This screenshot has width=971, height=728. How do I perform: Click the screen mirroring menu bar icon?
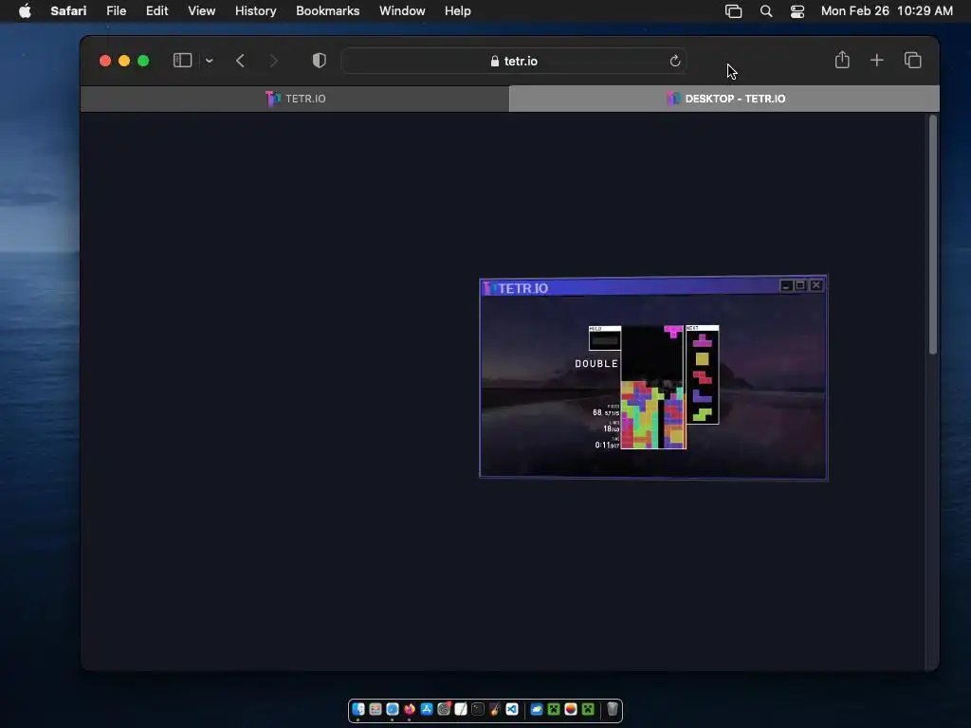pyautogui.click(x=733, y=11)
